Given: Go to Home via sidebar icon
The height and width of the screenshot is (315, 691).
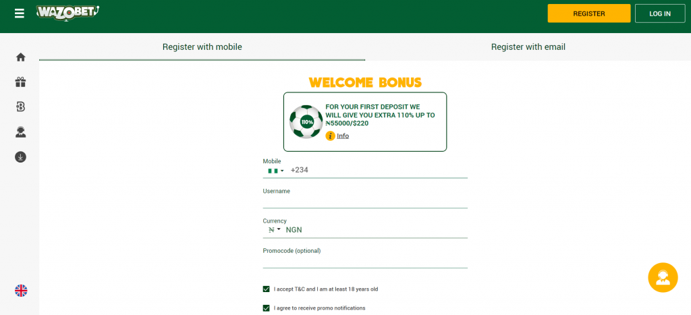Looking at the screenshot, I should [21, 57].
